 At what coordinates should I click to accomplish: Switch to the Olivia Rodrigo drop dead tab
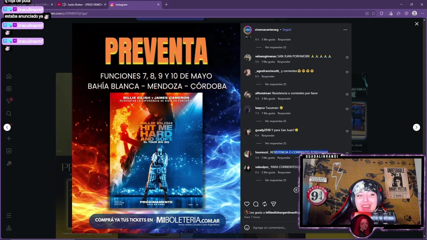coord(28,5)
